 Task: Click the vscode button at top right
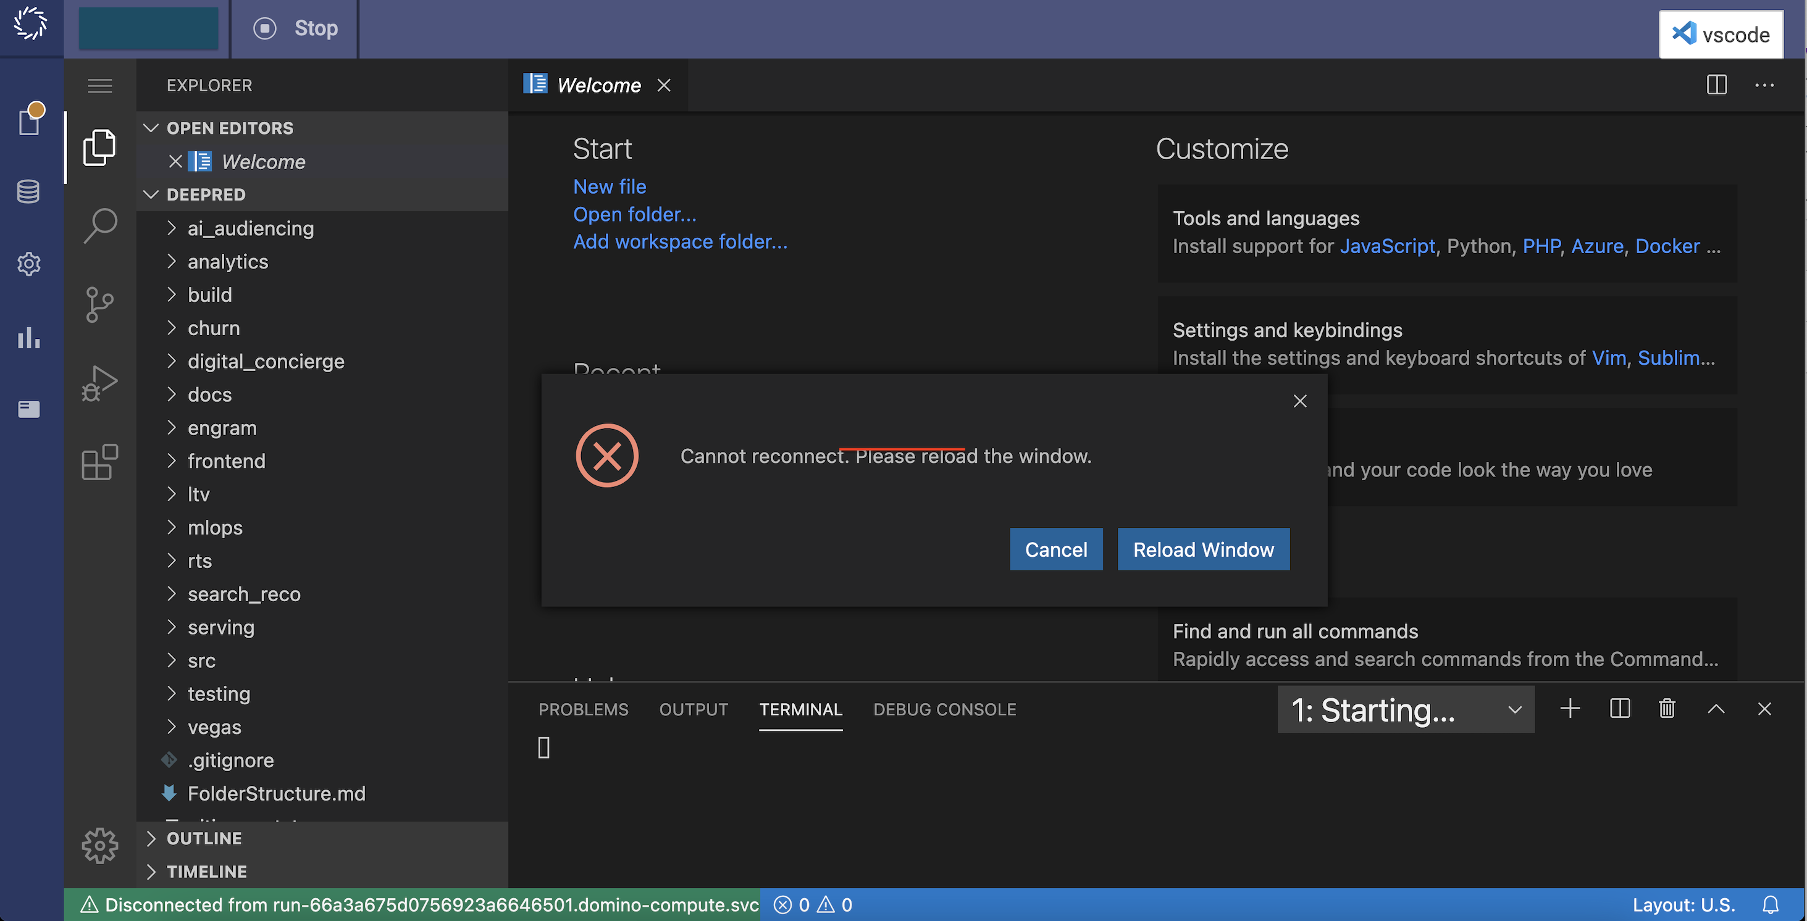[x=1721, y=34]
